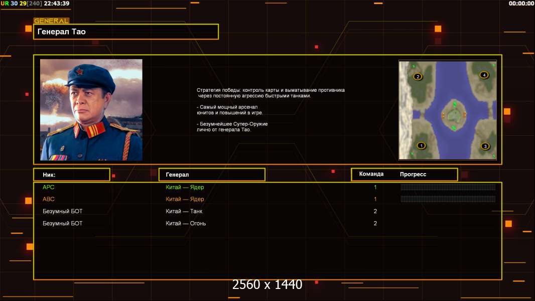
Task: Click the Китай — Огонь general entry
Action: pyautogui.click(x=186, y=223)
